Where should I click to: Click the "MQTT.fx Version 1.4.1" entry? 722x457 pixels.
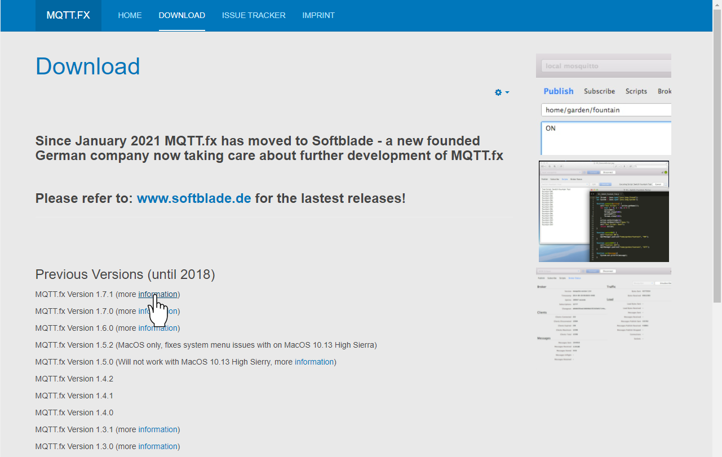coord(74,396)
